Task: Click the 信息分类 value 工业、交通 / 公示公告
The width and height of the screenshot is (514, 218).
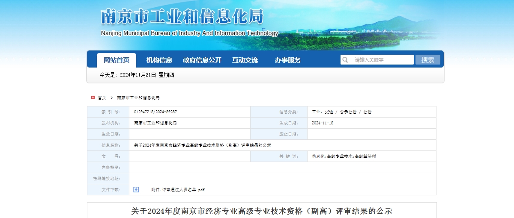Action: pyautogui.click(x=342, y=112)
